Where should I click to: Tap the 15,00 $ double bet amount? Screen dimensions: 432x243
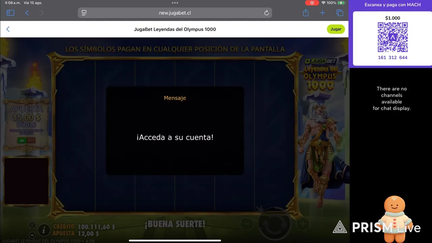pos(26,118)
